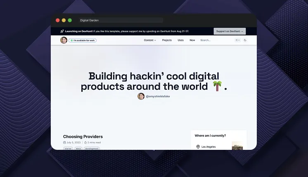Click the red close window button
The width and height of the screenshot is (308, 177).
pyautogui.click(x=57, y=20)
